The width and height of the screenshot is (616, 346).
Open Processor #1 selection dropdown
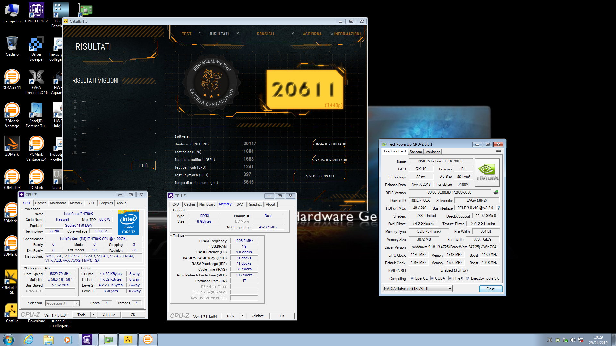point(62,303)
